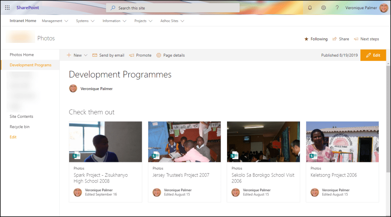
Task: Select Photos Home in left navigation
Action: [22, 55]
